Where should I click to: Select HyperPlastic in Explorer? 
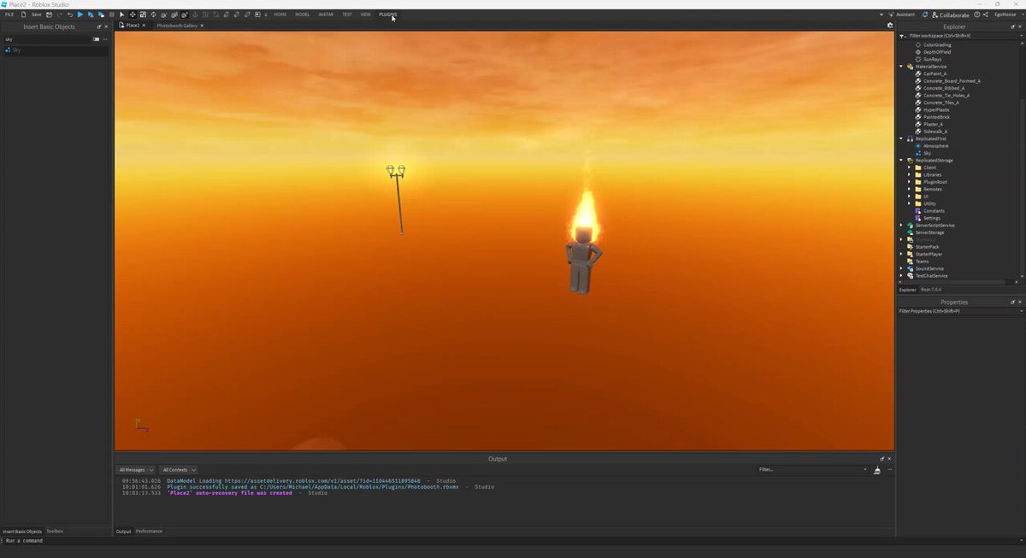click(x=936, y=109)
